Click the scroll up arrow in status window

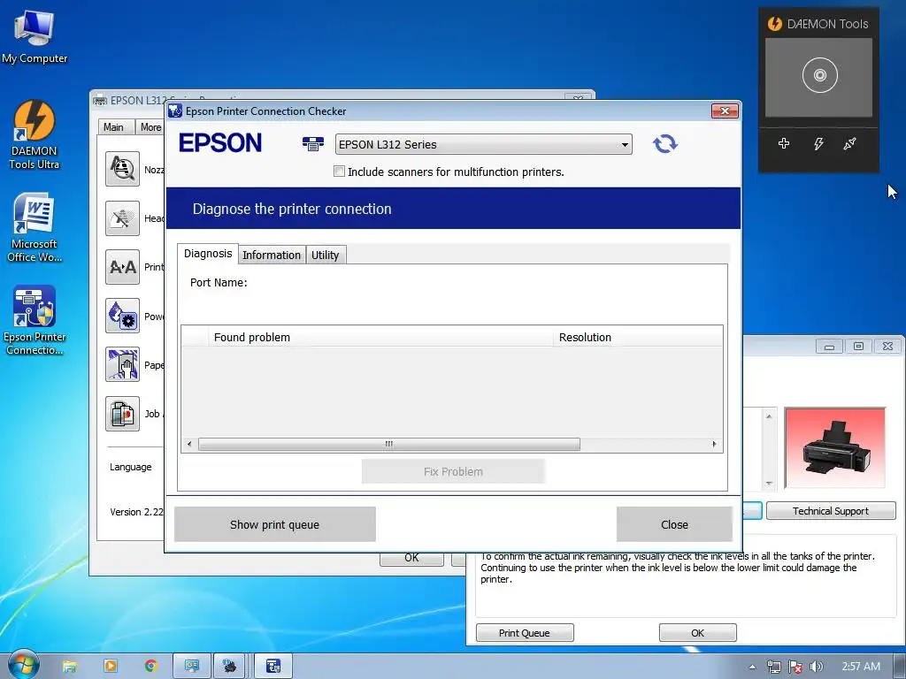[x=769, y=416]
